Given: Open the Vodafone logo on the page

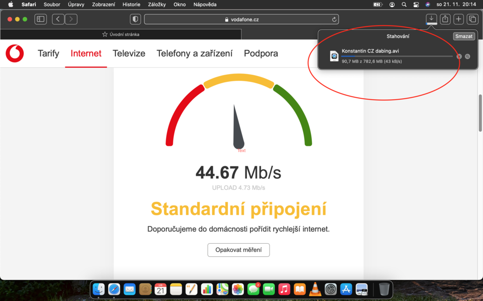Looking at the screenshot, I should click(14, 53).
